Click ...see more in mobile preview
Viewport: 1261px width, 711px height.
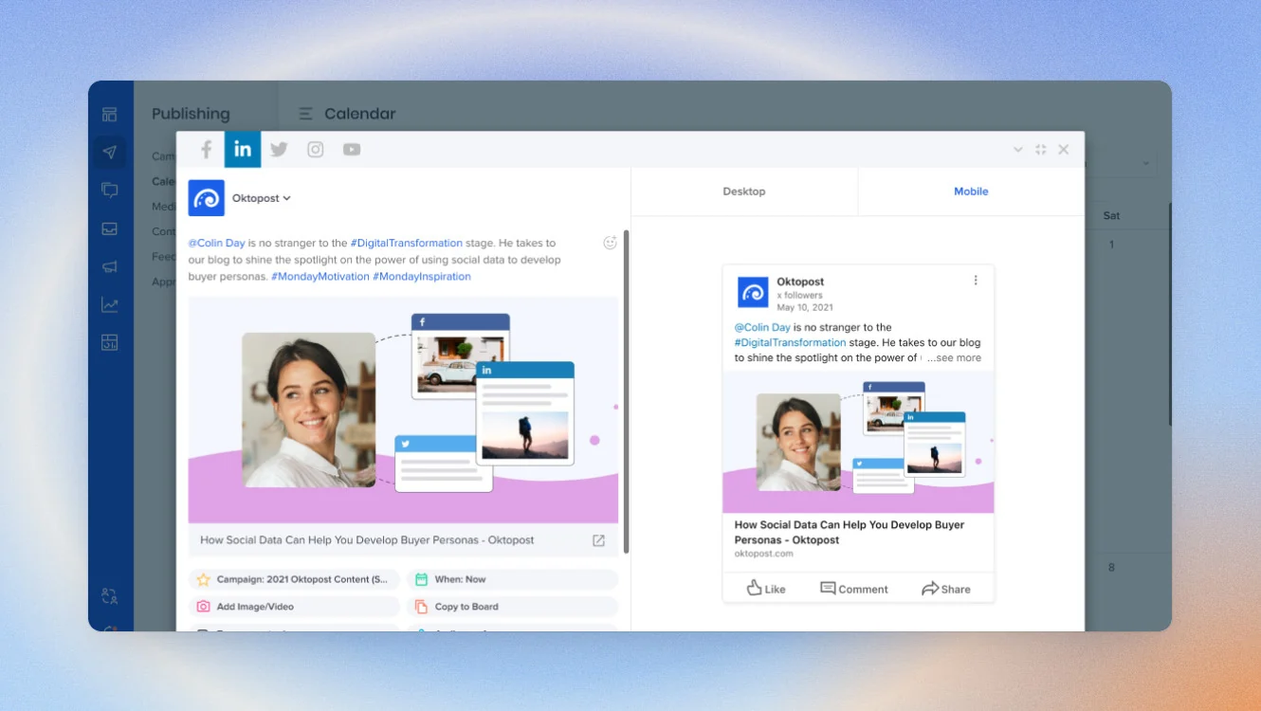pyautogui.click(x=954, y=358)
